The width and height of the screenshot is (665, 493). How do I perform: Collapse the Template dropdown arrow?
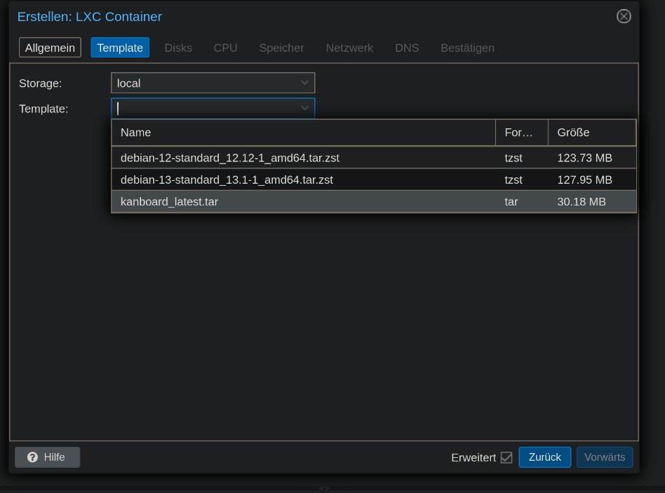[x=304, y=108]
